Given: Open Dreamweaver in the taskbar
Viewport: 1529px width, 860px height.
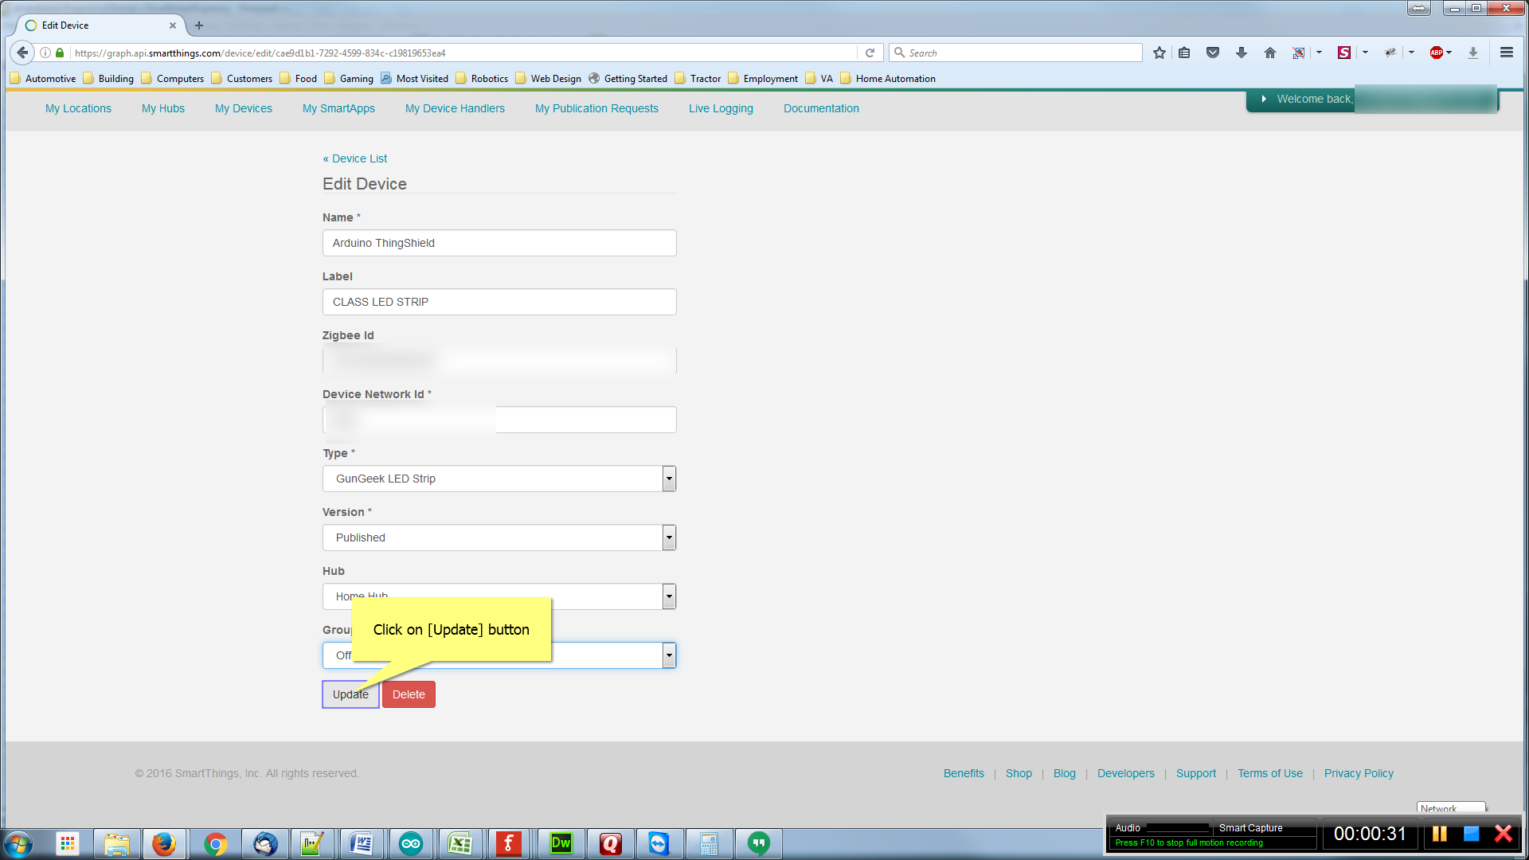Looking at the screenshot, I should click(x=561, y=843).
